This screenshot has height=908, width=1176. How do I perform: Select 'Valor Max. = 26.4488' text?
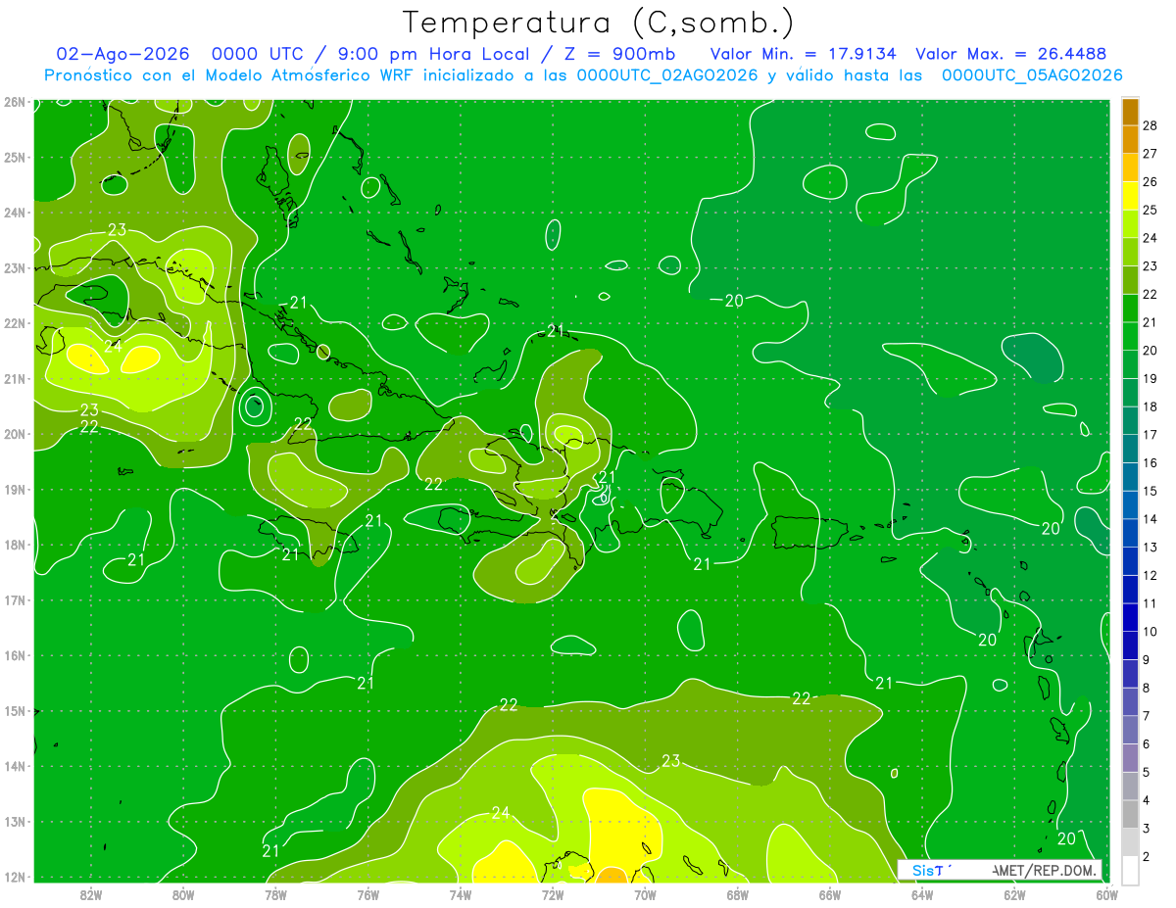pyautogui.click(x=1010, y=54)
